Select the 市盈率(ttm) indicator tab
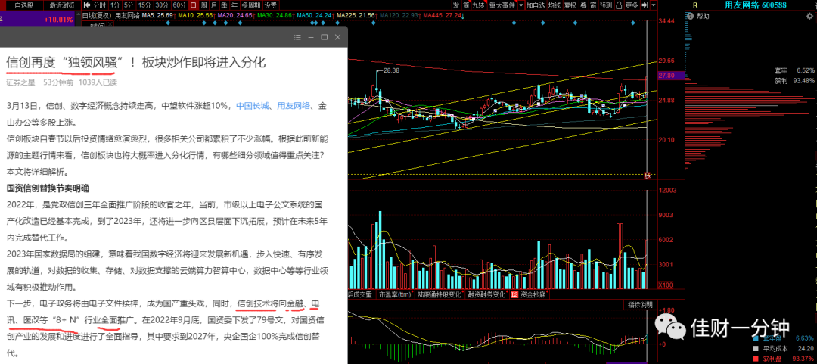This screenshot has width=817, height=364. pos(394,294)
